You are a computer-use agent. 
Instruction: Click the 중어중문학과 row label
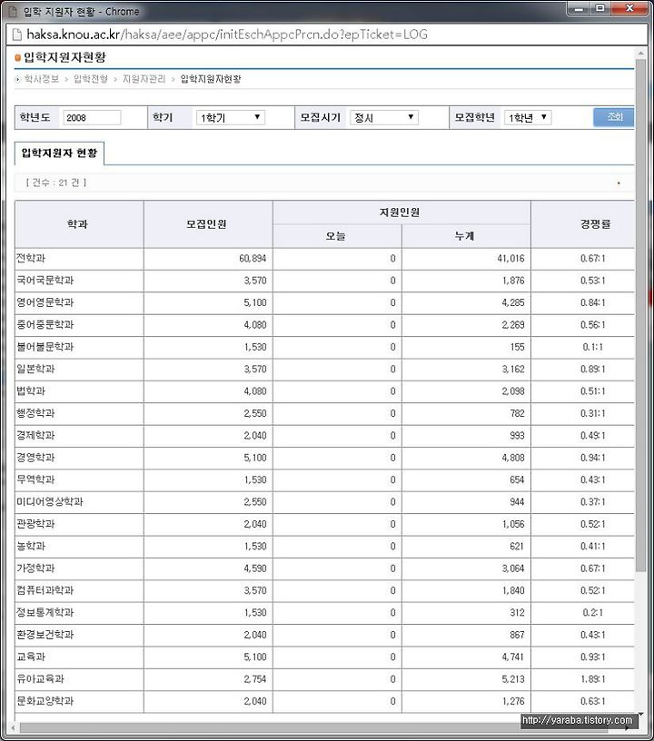point(45,325)
